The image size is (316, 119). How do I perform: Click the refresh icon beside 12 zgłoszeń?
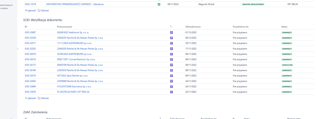(39, 98)
